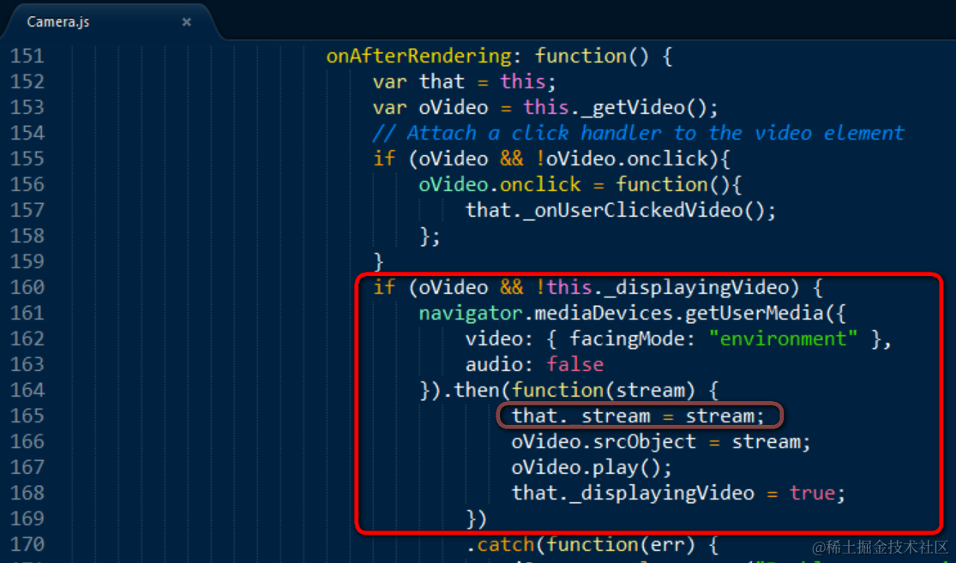This screenshot has height=563, width=956.
Task: Click line number 154 in the gutter
Action: coord(27,133)
